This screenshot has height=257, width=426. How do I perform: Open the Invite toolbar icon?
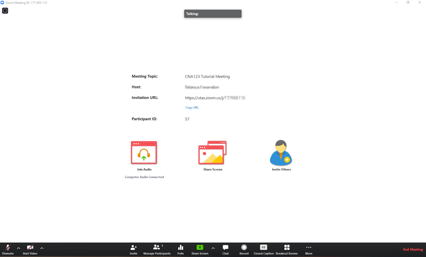tap(133, 250)
